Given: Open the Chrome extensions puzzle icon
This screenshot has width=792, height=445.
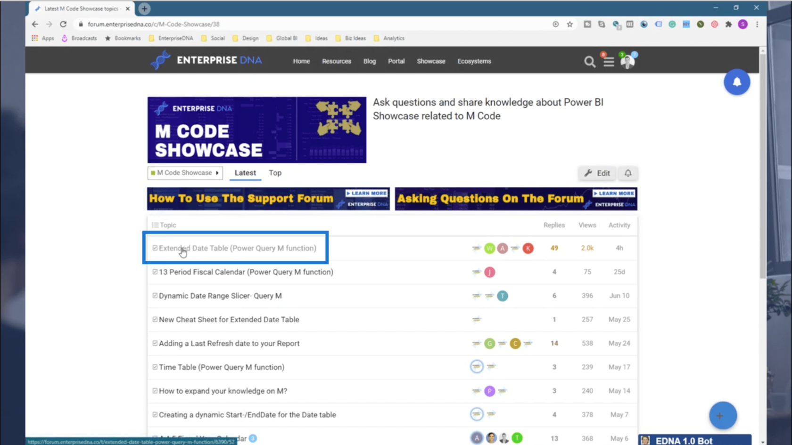Looking at the screenshot, I should coord(728,24).
